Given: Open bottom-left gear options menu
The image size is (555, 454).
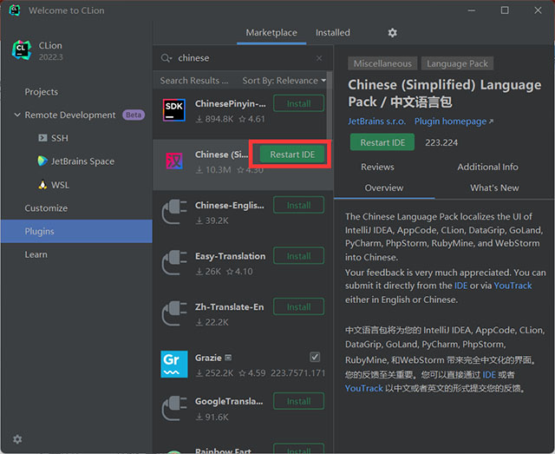Looking at the screenshot, I should pyautogui.click(x=17, y=439).
